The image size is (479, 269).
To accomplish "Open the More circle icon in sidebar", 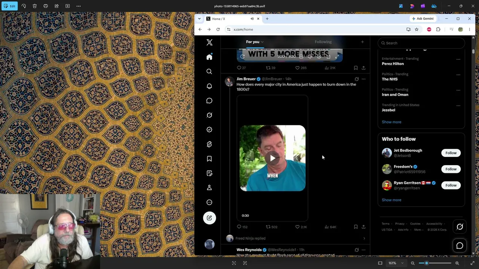I will (209, 202).
